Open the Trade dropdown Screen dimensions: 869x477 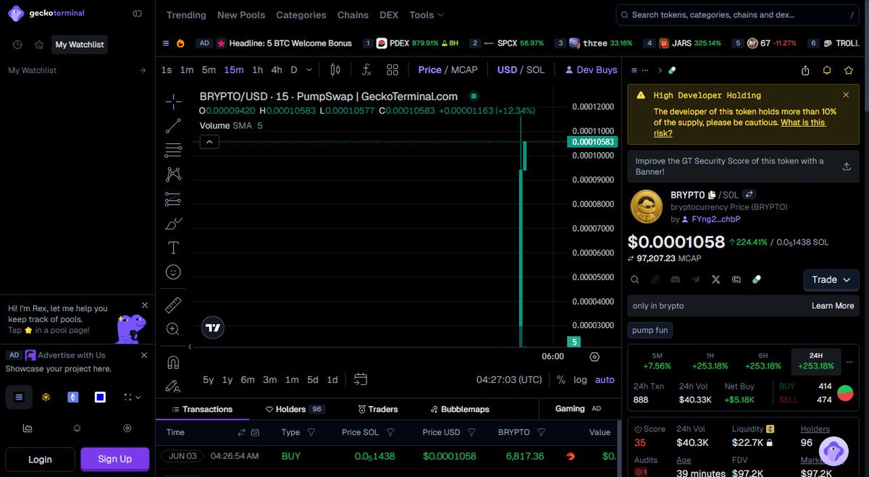831,279
